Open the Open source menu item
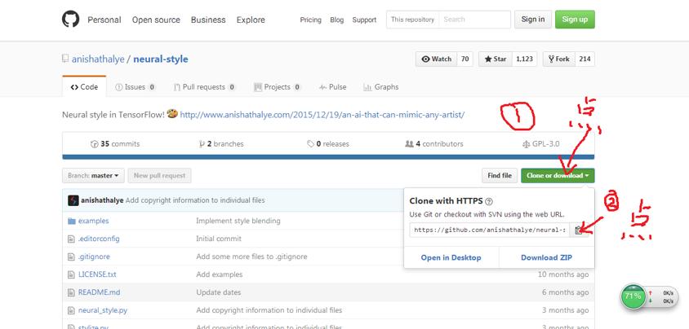The image size is (689, 329). pos(156,20)
